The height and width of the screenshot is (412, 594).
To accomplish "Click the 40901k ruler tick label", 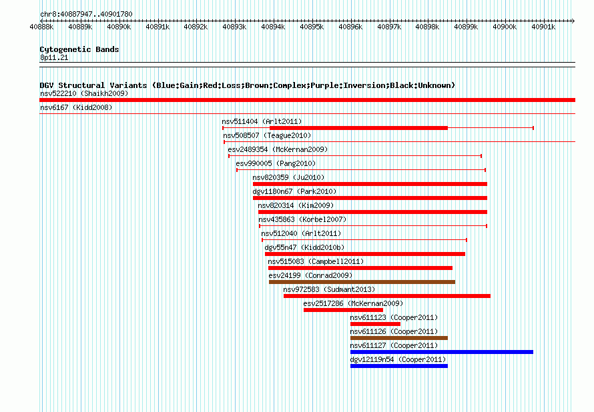I will [543, 27].
